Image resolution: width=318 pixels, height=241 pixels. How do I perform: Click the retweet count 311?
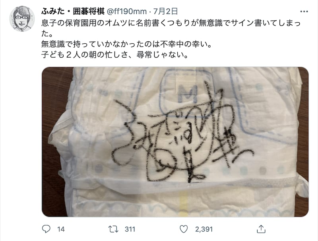click(130, 229)
